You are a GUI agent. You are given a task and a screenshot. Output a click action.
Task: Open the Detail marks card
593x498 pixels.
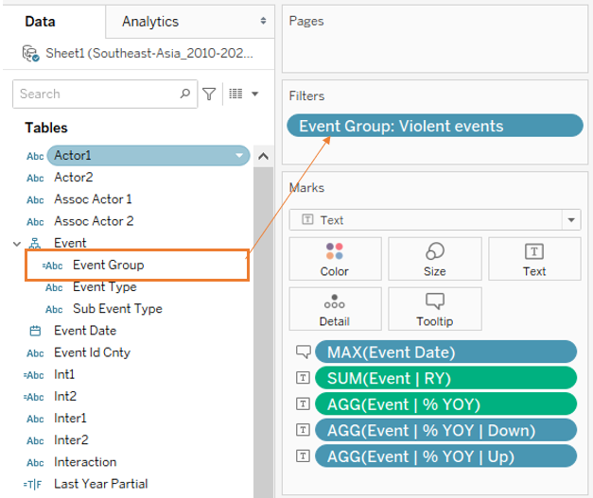(334, 309)
